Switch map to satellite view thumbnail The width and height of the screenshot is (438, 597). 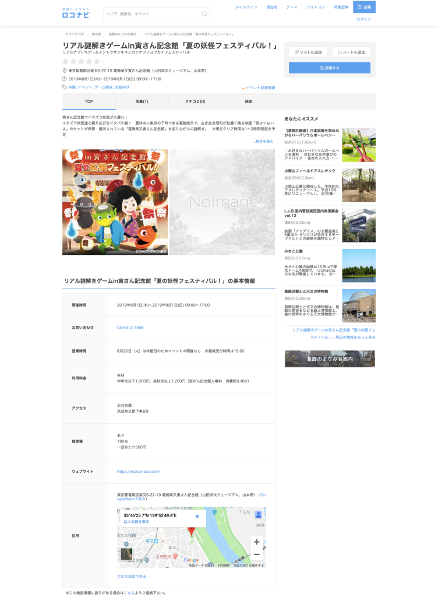[x=126, y=554]
